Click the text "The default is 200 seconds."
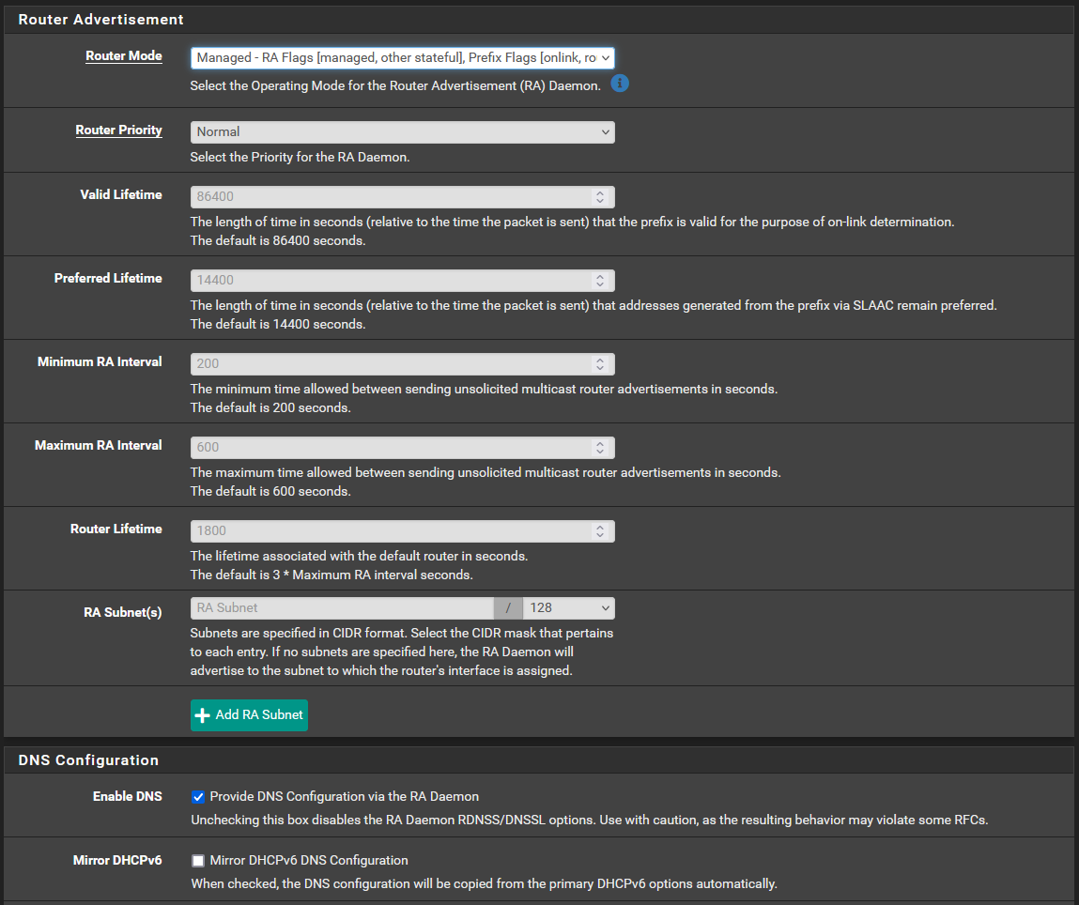The height and width of the screenshot is (905, 1079). (270, 407)
